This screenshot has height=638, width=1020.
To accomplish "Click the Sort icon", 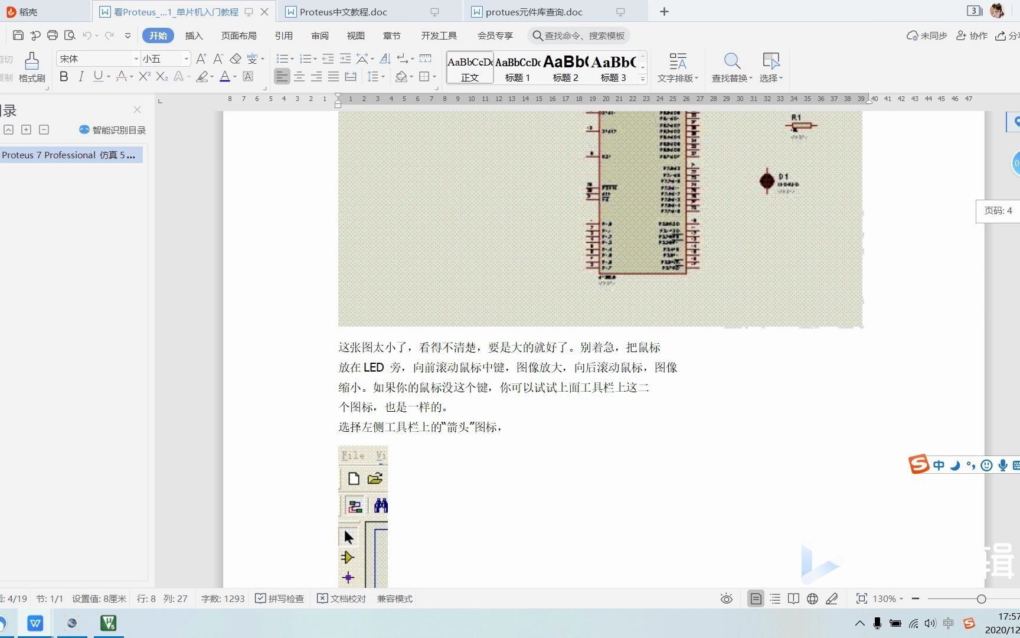I will point(385,58).
